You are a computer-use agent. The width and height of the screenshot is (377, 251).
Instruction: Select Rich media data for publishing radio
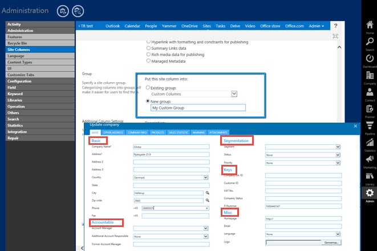(x=148, y=54)
